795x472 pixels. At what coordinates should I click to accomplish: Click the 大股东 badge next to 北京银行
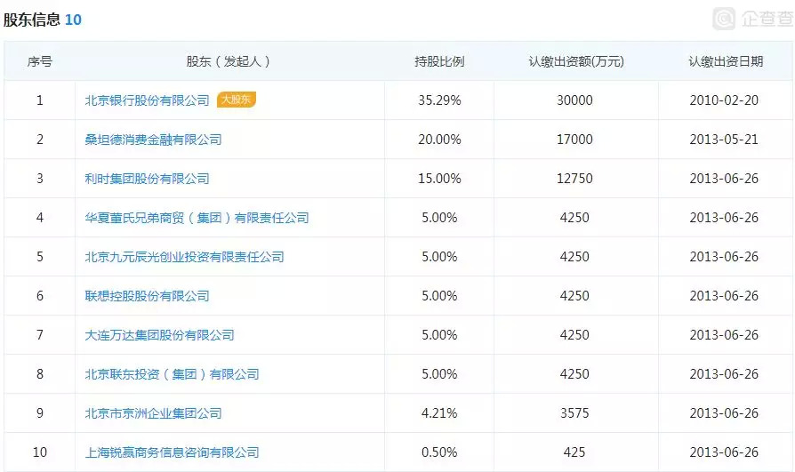[236, 100]
